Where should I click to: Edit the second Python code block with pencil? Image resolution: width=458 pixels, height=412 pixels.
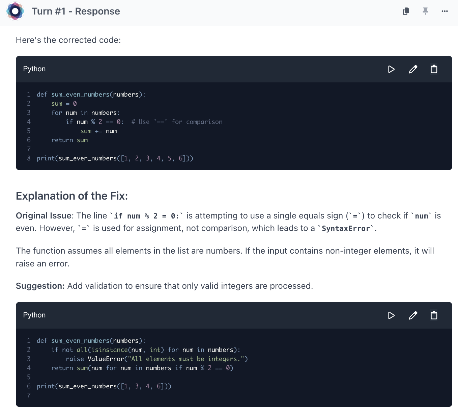(413, 315)
